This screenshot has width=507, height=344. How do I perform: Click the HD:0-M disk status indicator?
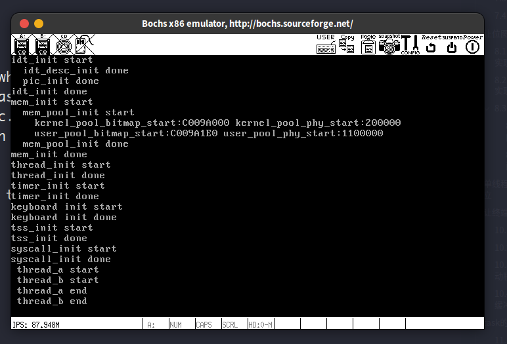260,324
